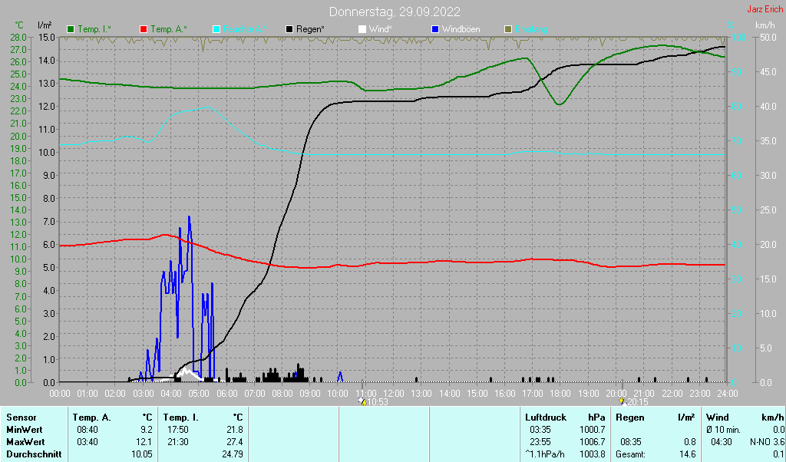Click the Gesamt: rain total label

(631, 454)
